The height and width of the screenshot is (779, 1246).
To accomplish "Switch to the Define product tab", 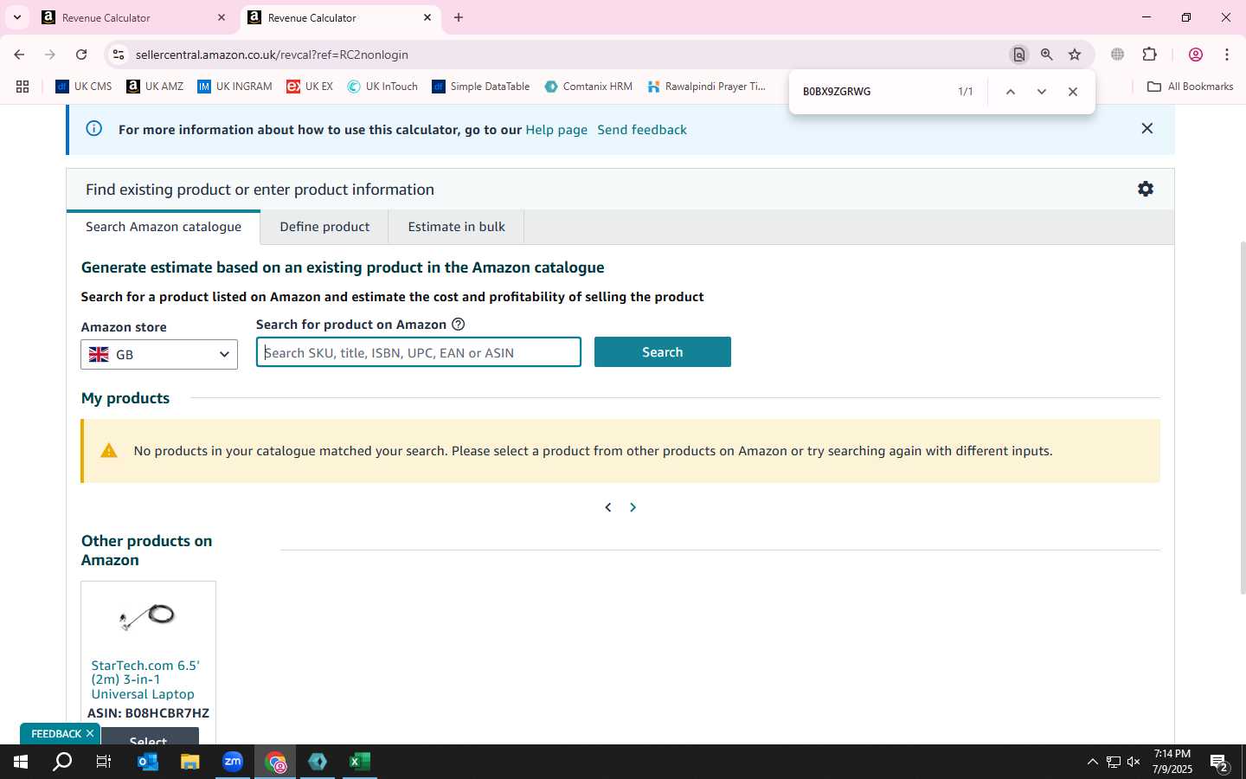I will point(324,227).
